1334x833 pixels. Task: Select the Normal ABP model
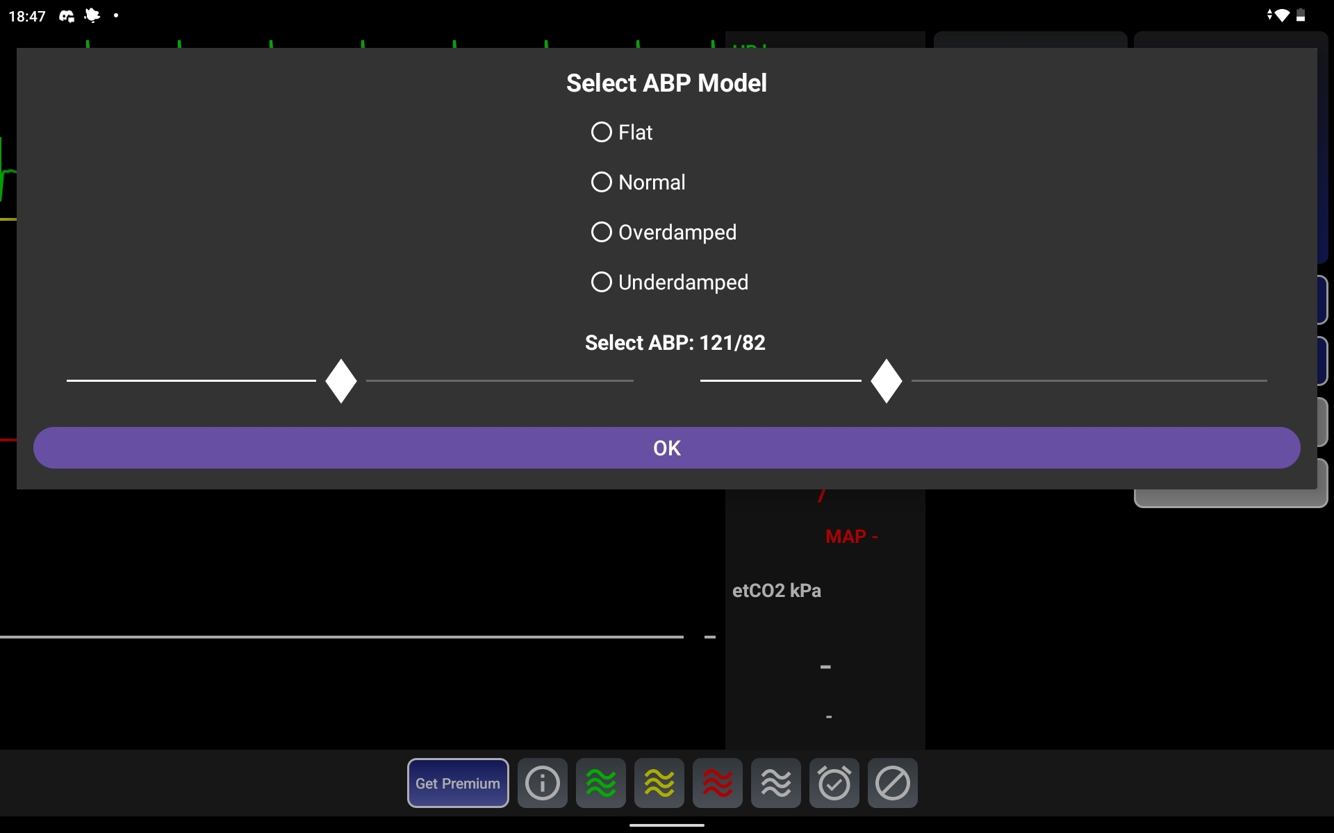602,182
